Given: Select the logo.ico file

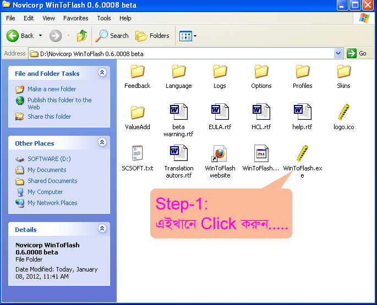Looking at the screenshot, I should (x=343, y=117).
